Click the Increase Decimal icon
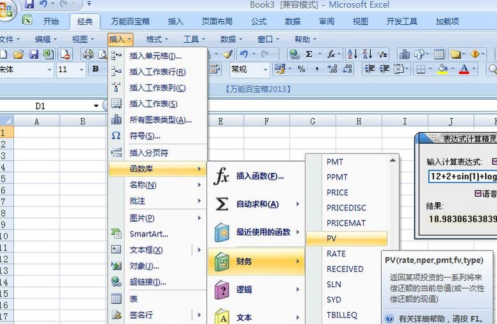 click(x=332, y=69)
